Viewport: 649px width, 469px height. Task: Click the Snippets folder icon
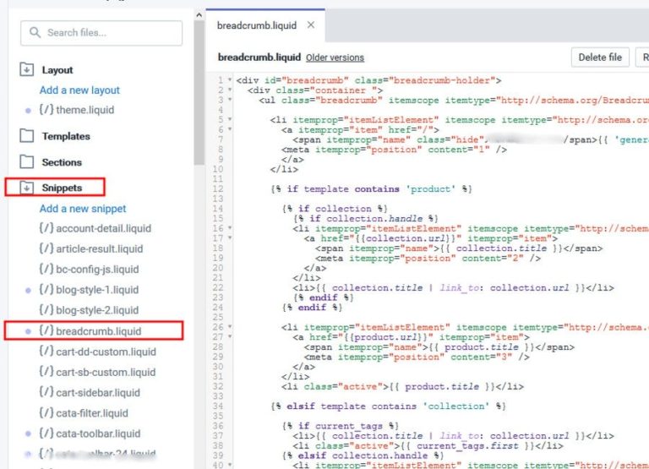pyautogui.click(x=27, y=188)
